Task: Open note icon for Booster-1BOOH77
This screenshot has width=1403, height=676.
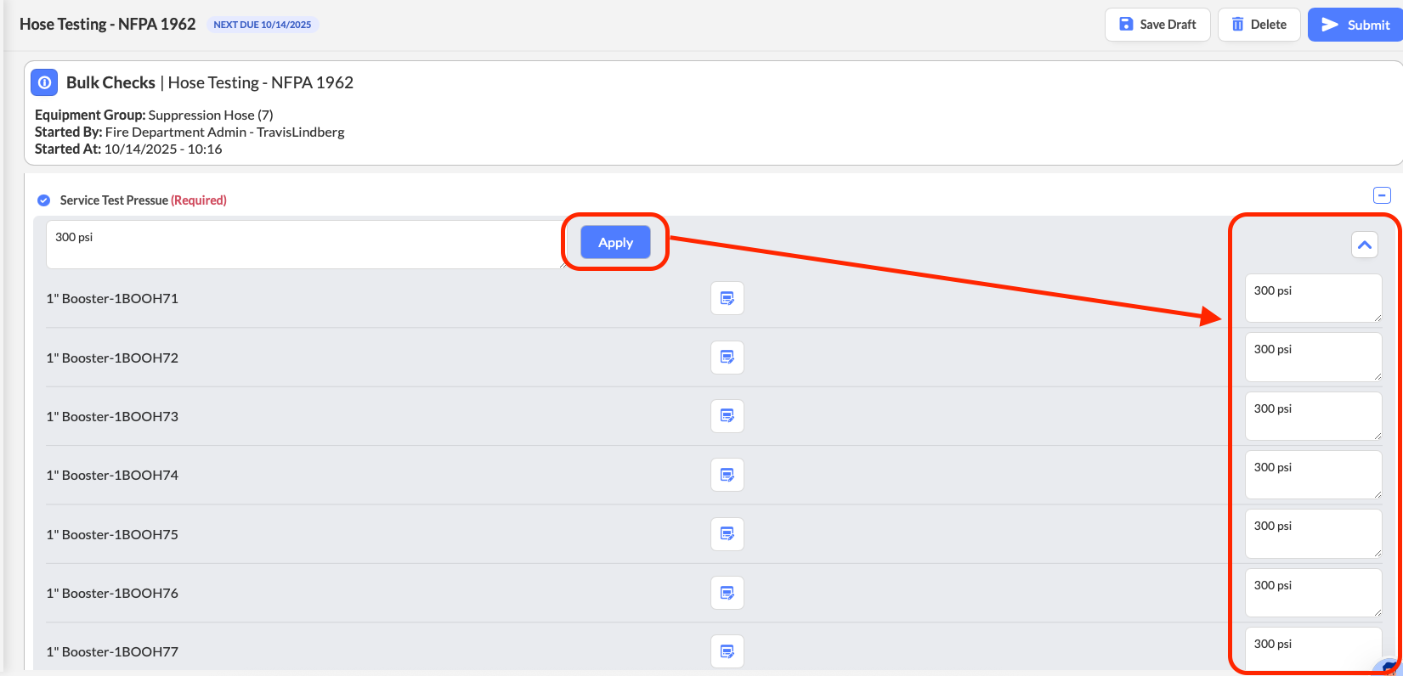Action: tap(727, 651)
